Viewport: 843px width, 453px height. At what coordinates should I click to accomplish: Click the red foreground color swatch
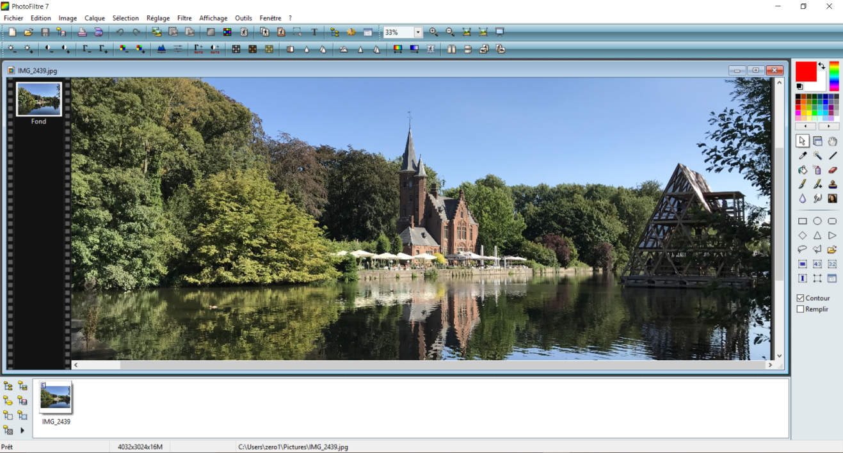click(805, 72)
